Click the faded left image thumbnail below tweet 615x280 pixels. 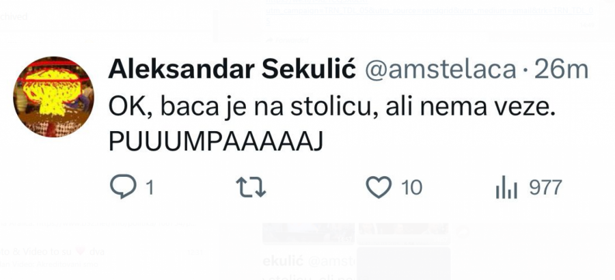(x=308, y=234)
